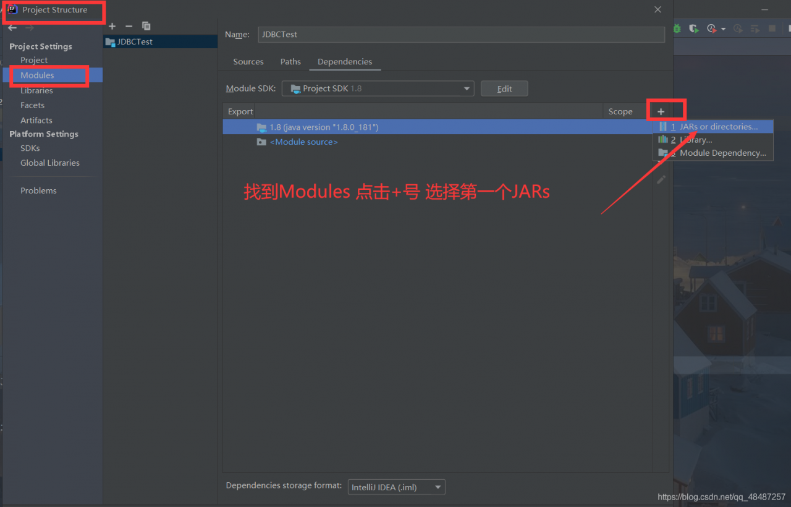Click Debug bug icon in IDE toolbar
This screenshot has width=791, height=507.
677,28
